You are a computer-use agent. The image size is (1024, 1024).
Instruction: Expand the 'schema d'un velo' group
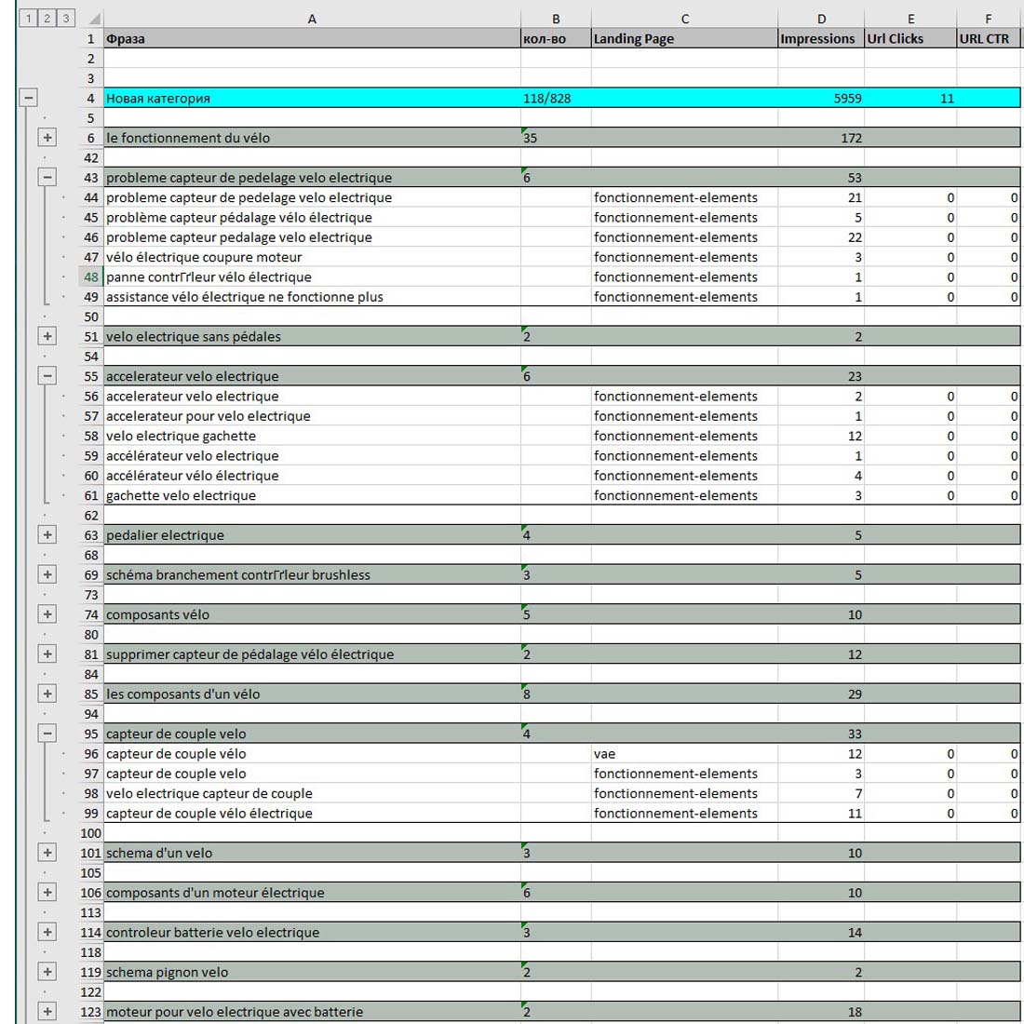click(x=47, y=853)
